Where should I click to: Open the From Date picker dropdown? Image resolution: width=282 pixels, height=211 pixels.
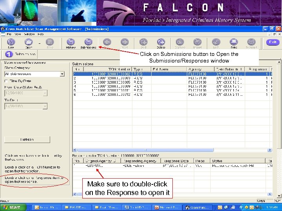tap(45, 93)
